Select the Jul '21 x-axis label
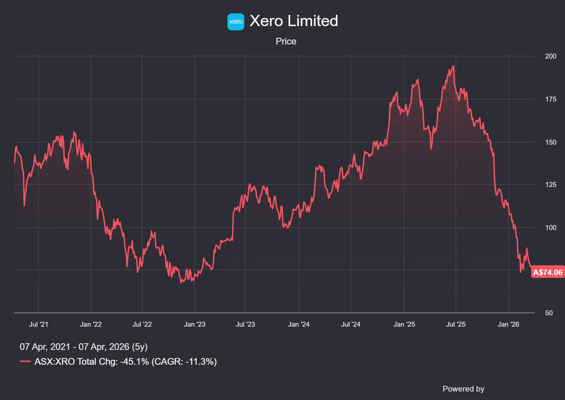Image resolution: width=565 pixels, height=400 pixels. (38, 324)
